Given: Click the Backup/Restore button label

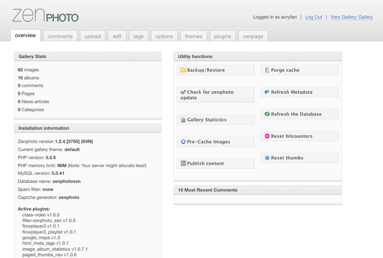Looking at the screenshot, I should (x=206, y=70).
